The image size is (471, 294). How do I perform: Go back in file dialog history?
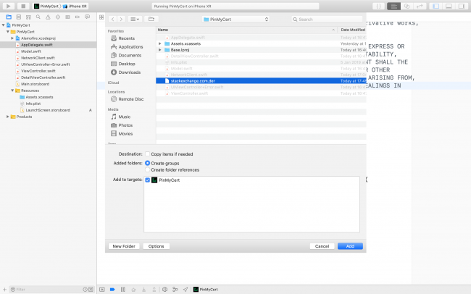pyautogui.click(x=112, y=20)
